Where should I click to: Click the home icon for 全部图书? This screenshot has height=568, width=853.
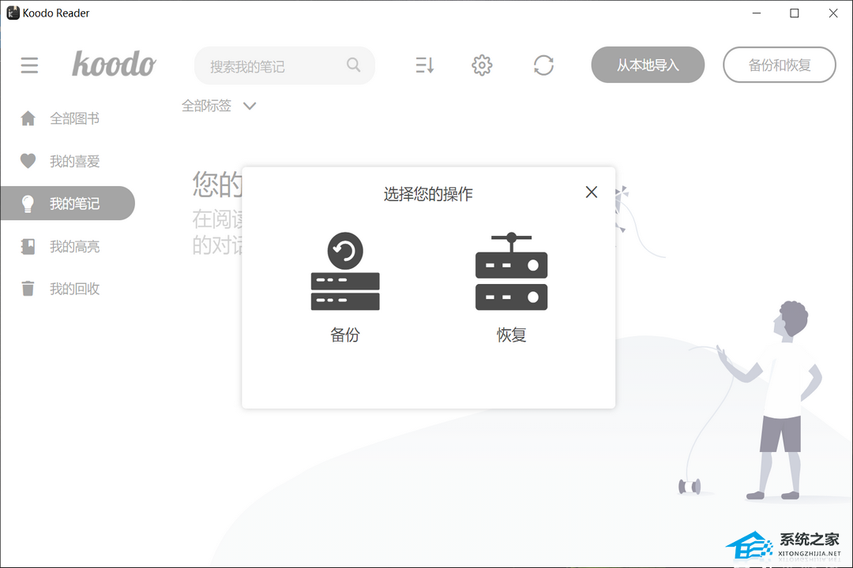tap(28, 118)
